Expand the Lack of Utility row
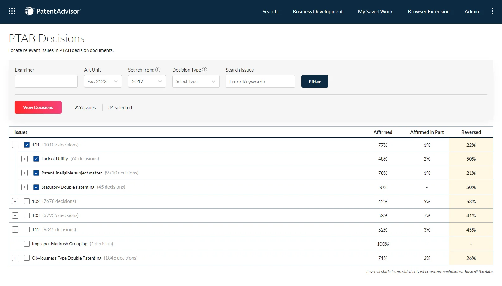 [25, 159]
